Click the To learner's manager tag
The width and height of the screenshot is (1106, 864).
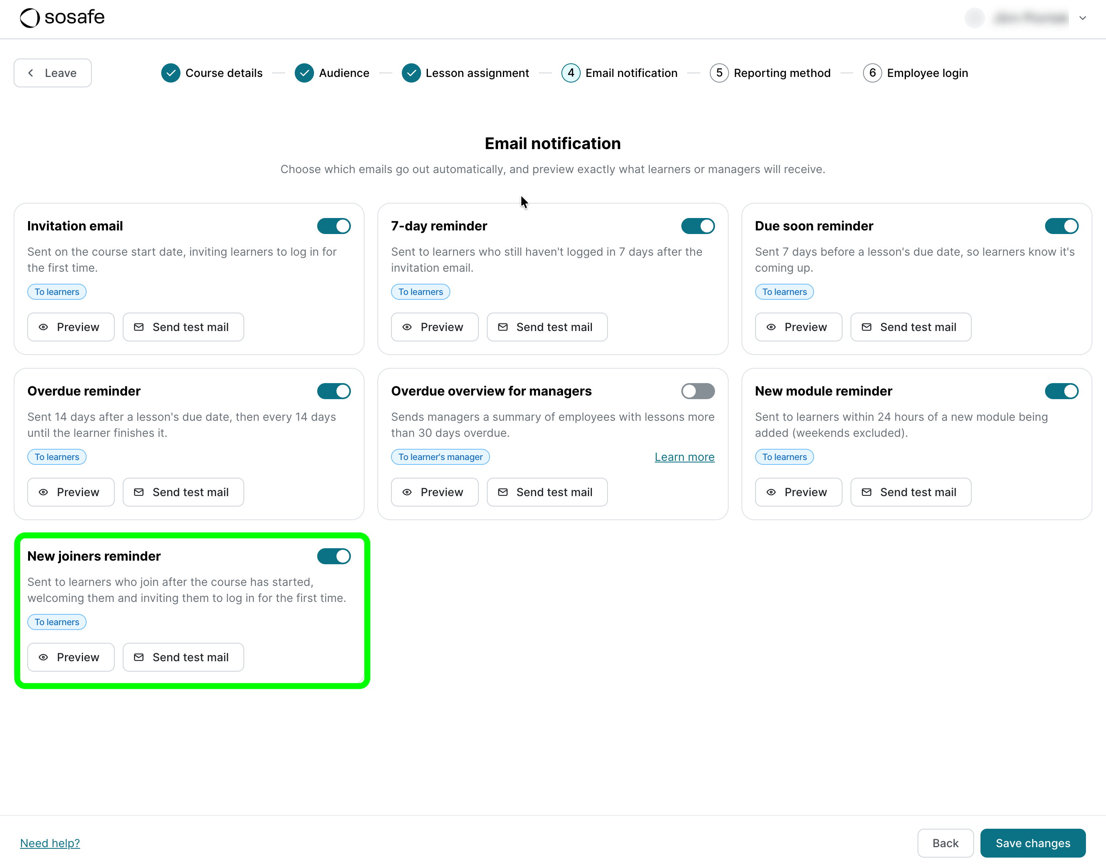click(440, 456)
